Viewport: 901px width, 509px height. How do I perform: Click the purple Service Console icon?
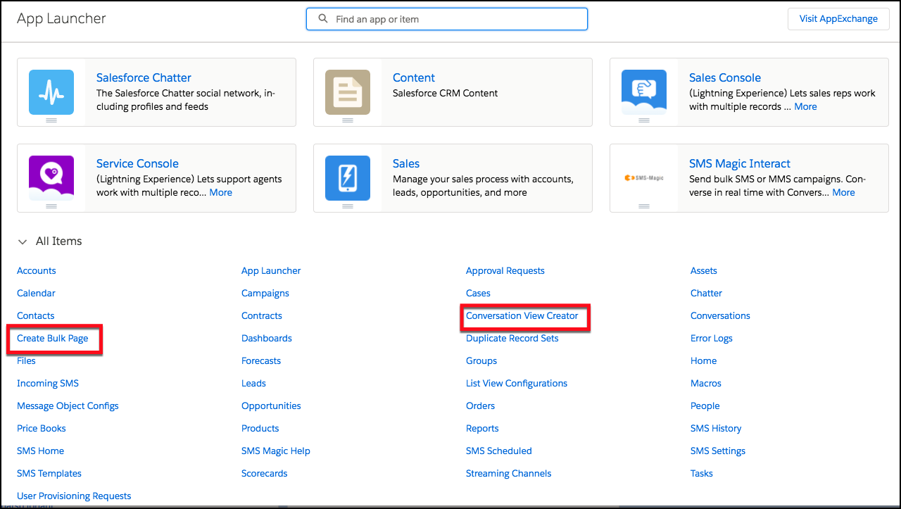coord(51,178)
